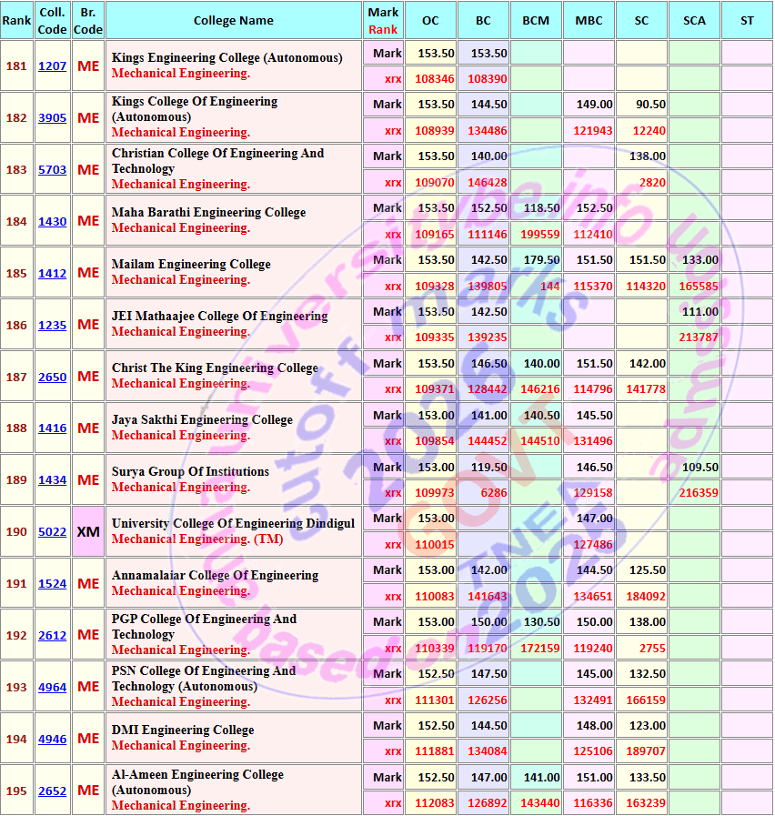Image resolution: width=775 pixels, height=816 pixels.
Task: Click BCM rank value 143440
Action: 540,803
